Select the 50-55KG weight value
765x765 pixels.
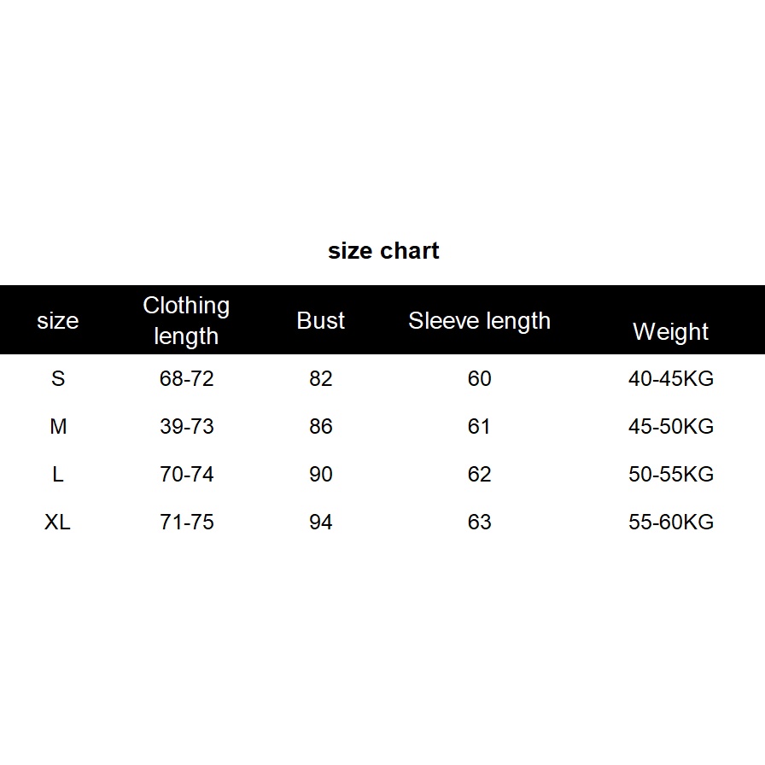(x=670, y=474)
